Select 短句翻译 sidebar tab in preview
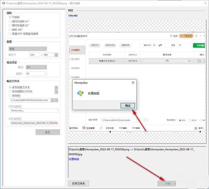209x189 pixels. pos(75,77)
